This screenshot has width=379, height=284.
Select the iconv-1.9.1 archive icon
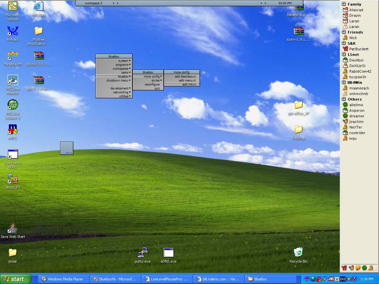[x=298, y=34]
